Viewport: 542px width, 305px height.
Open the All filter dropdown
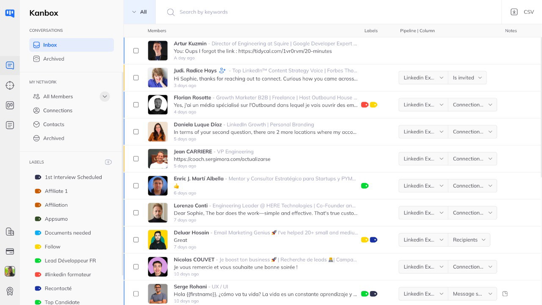[x=140, y=12]
